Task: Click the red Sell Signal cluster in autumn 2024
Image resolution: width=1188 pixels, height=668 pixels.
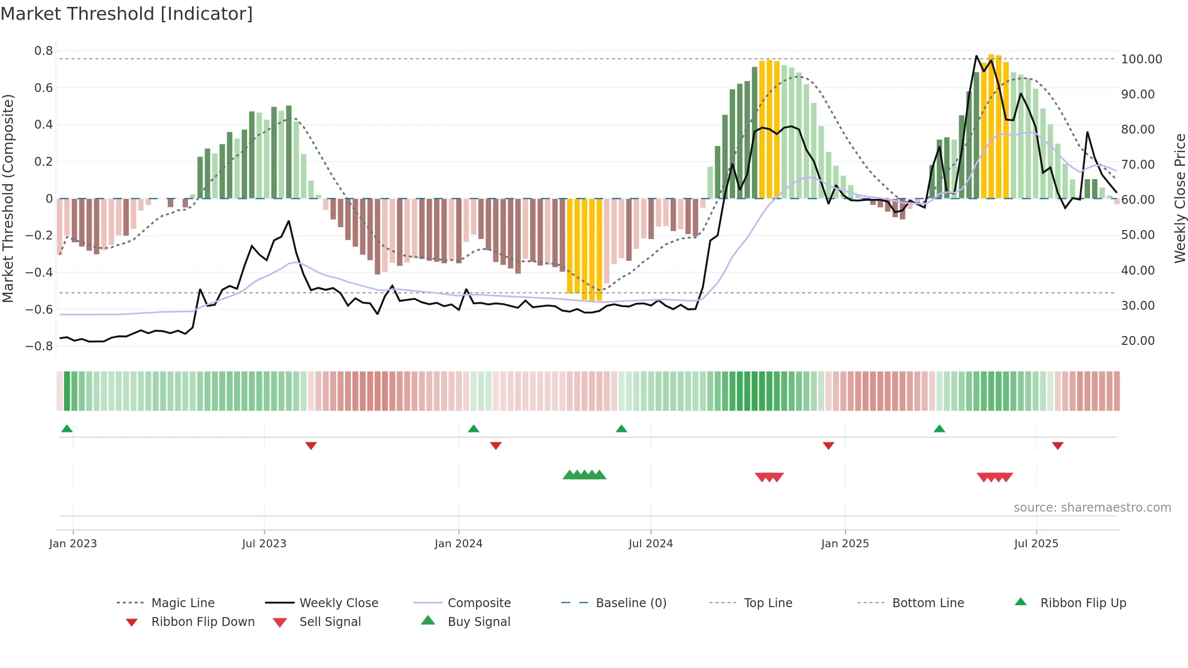Action: coord(769,477)
